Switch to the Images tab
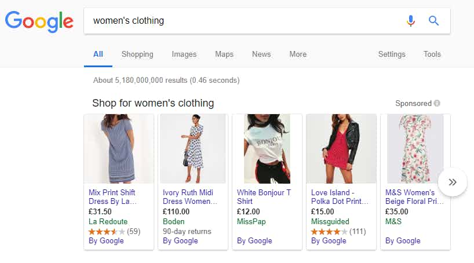The image size is (474, 263). coord(184,54)
